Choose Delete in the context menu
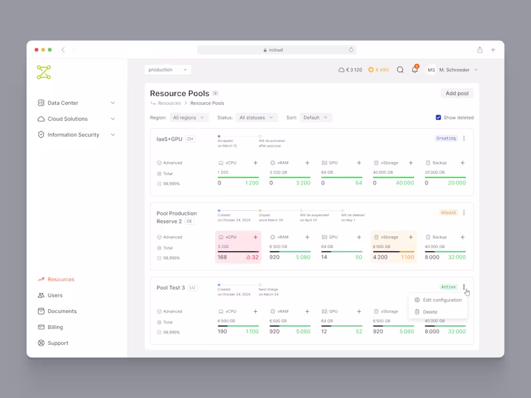The width and height of the screenshot is (531, 398). pyautogui.click(x=432, y=311)
